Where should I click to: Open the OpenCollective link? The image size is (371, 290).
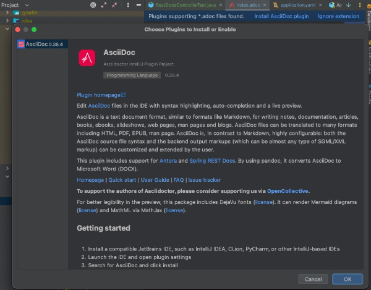[x=288, y=191]
